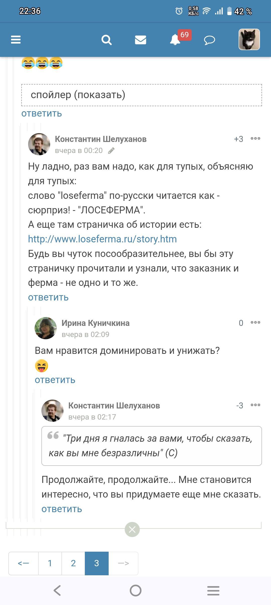
Task: Open the hamburger menu in header
Action: click(x=16, y=40)
